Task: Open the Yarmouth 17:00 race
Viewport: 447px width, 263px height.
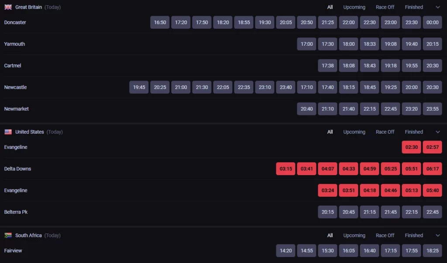Action: [x=307, y=44]
